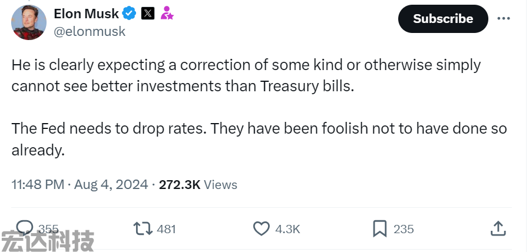The image size is (529, 252).
Task: Click the Aug 4, 2024 date
Action: coord(111,184)
